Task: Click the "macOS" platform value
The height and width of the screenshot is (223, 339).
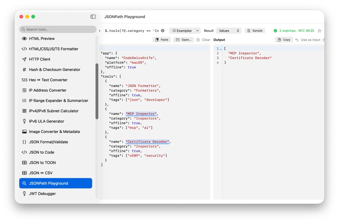Action: coord(137,62)
